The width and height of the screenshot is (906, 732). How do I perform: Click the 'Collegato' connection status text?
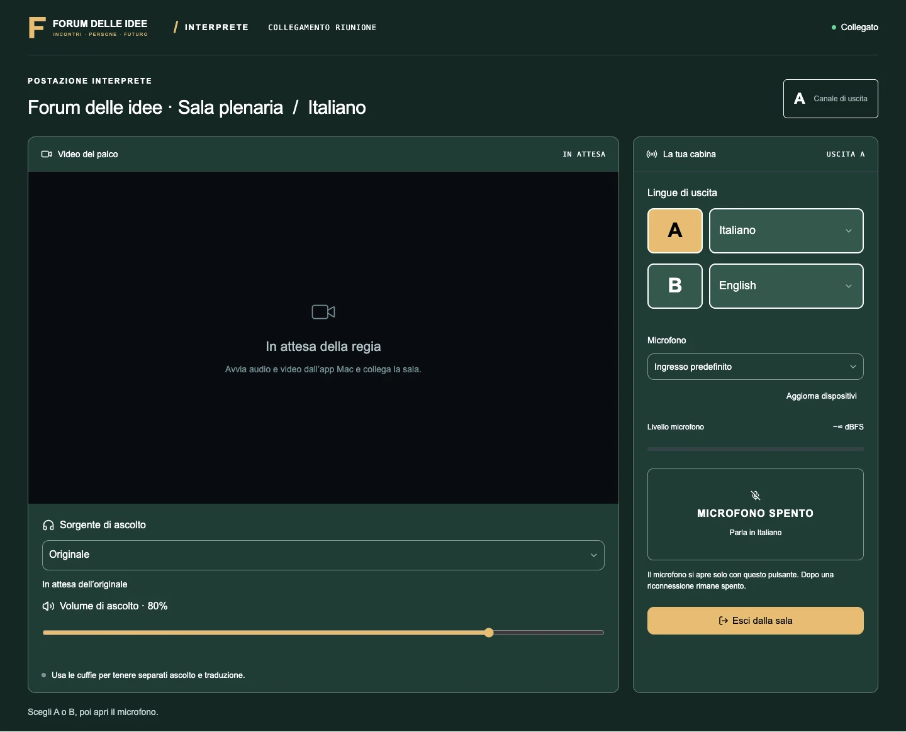[x=859, y=27]
